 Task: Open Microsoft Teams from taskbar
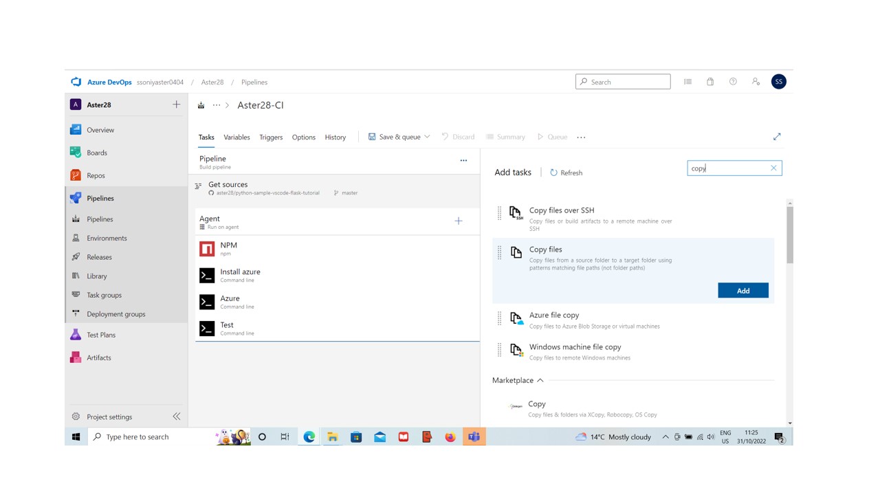(x=474, y=437)
